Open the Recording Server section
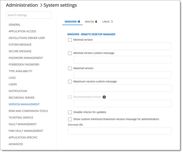 (22, 98)
